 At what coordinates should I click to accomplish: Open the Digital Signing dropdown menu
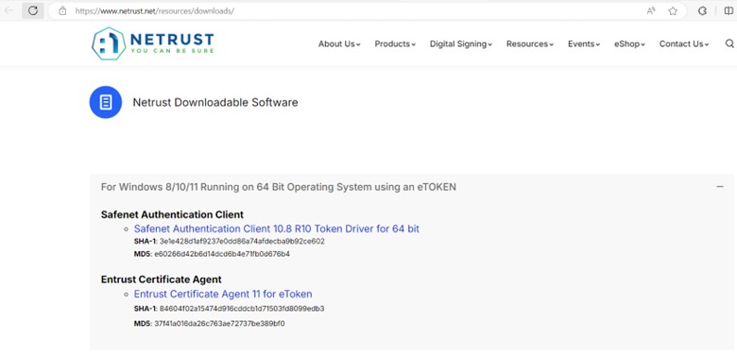coord(461,44)
